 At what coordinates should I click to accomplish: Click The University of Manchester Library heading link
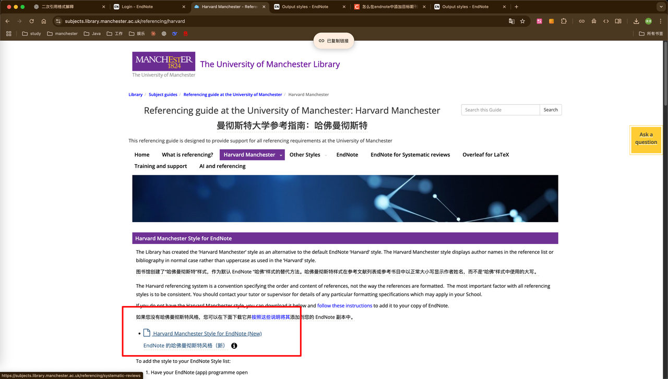point(270,64)
